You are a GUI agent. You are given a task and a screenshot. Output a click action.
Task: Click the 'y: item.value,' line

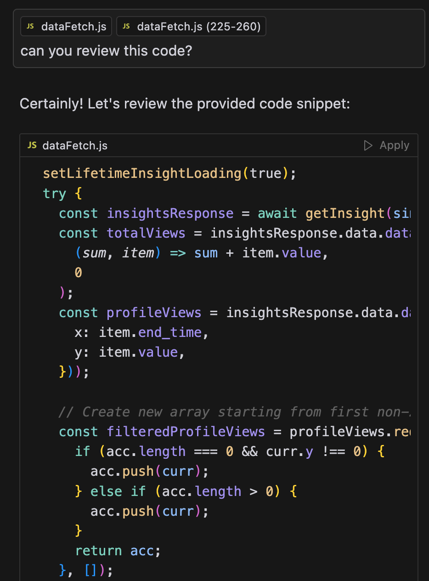coord(130,352)
